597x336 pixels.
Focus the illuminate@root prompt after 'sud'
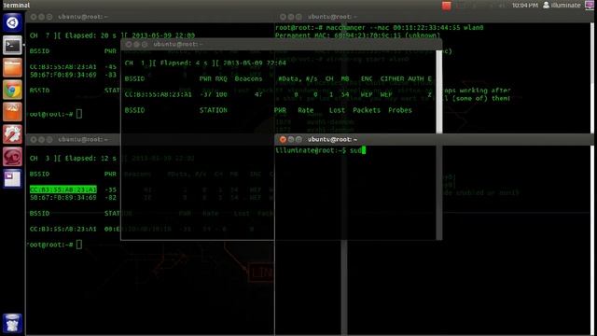coord(364,150)
